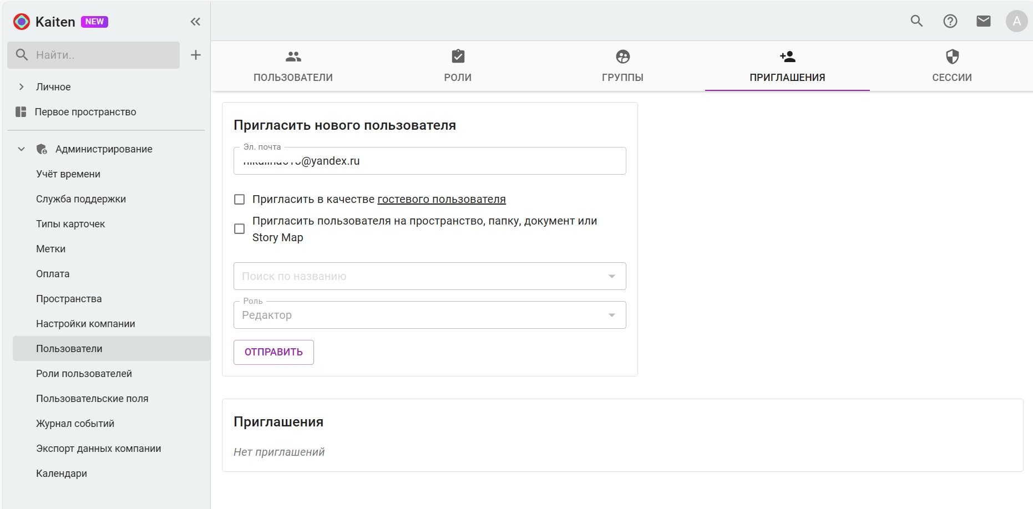The height and width of the screenshot is (509, 1033).
Task: Click the ОТПРАВИТЬ button
Action: 274,352
